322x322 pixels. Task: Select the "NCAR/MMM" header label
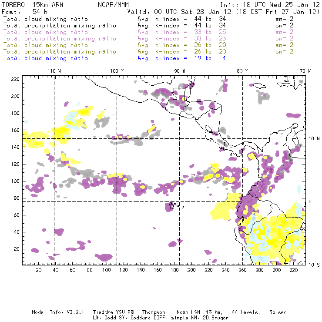[x=114, y=5]
